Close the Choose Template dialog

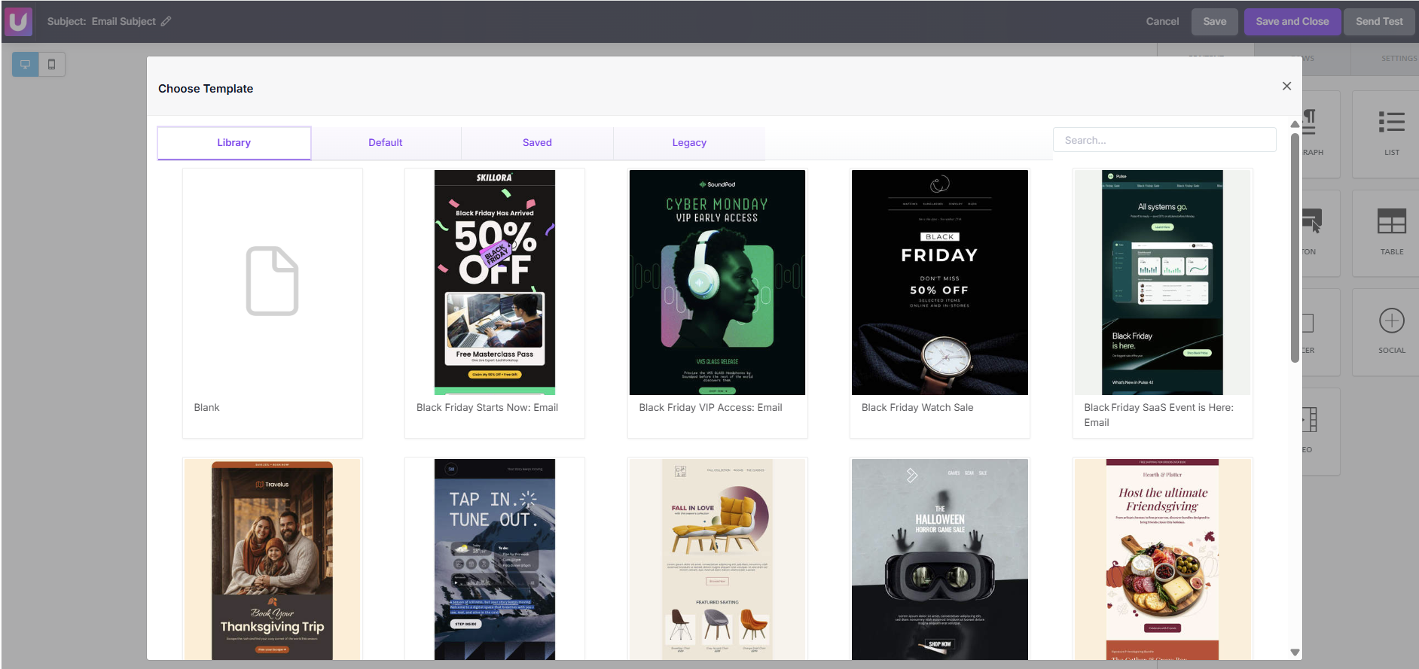click(1286, 86)
